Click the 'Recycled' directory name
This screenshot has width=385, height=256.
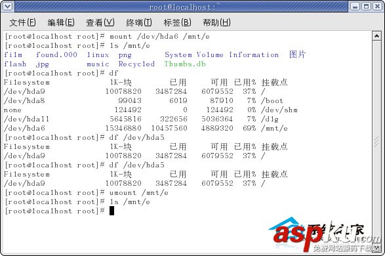coord(136,64)
